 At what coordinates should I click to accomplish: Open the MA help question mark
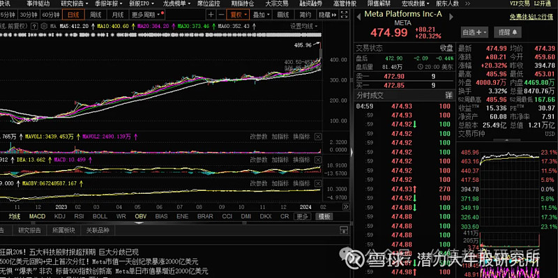[34, 26]
